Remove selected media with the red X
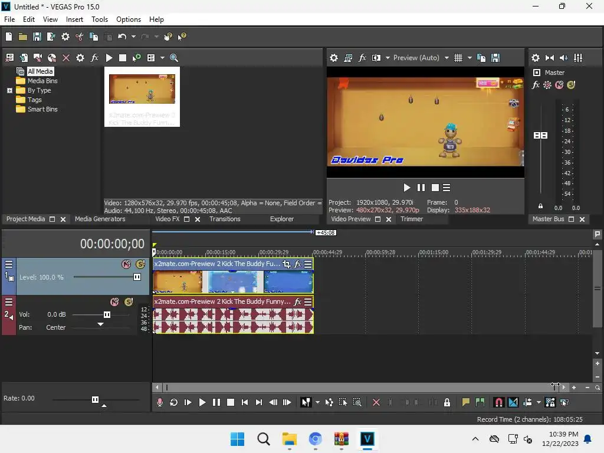Image resolution: width=604 pixels, height=453 pixels. pos(66,58)
